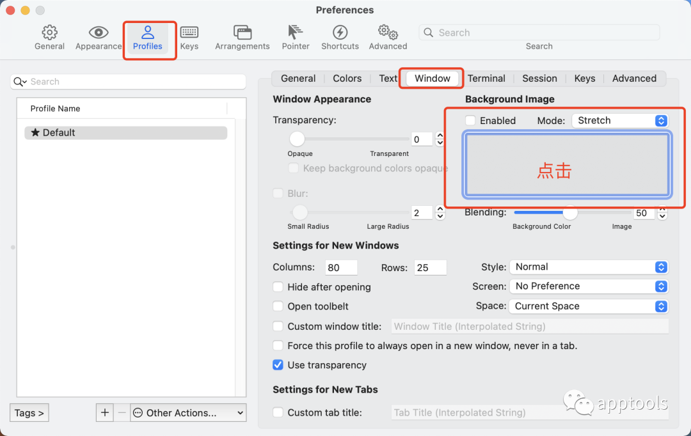
Task: Expand the Style Normal dropdown
Action: click(589, 267)
